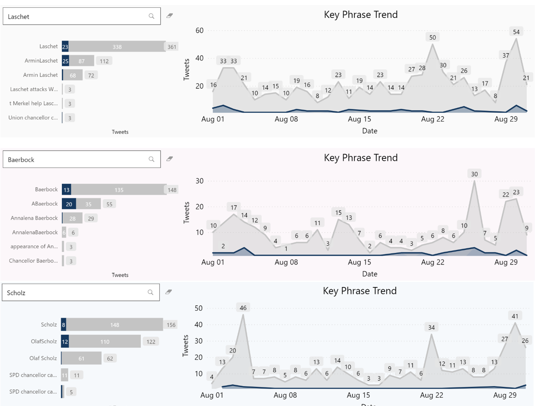The height and width of the screenshot is (406, 539).
Task: Select the Annalena Baerbock bar with 29 tweets
Action: 72,218
